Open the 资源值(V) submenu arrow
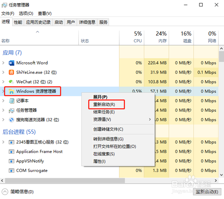Image resolution: width=224 pixels, height=199 pixels. point(150,119)
